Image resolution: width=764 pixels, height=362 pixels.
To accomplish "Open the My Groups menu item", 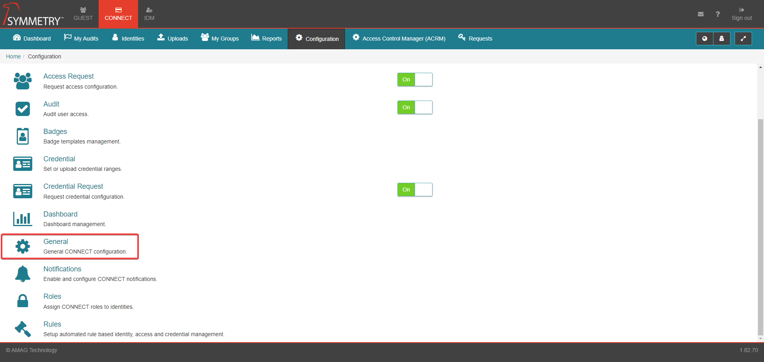I will point(220,39).
